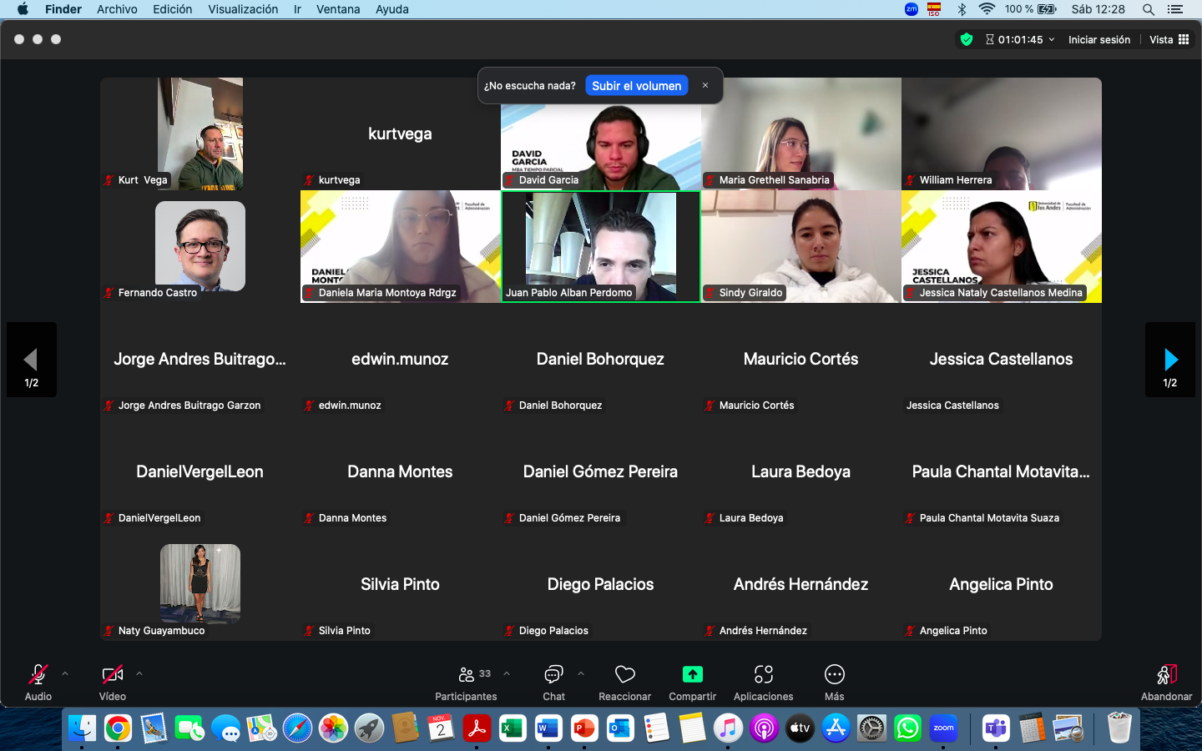Image resolution: width=1202 pixels, height=751 pixels.
Task: Click the Subir el volumen button
Action: (637, 86)
